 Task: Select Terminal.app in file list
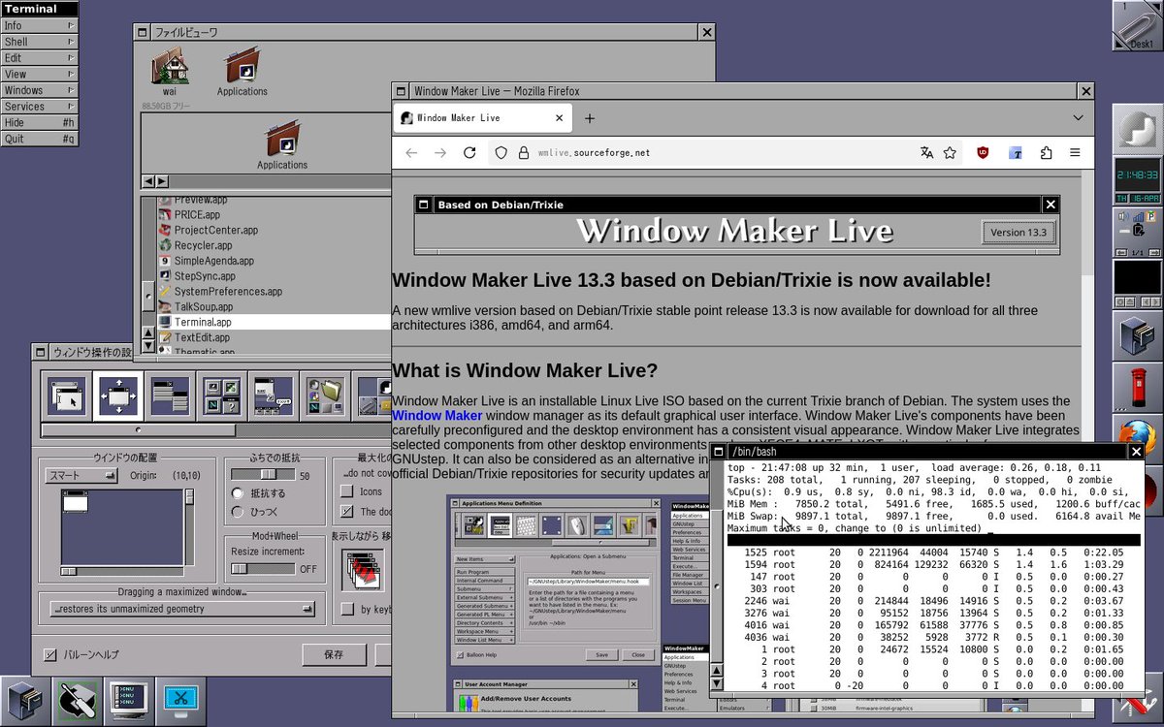275,322
